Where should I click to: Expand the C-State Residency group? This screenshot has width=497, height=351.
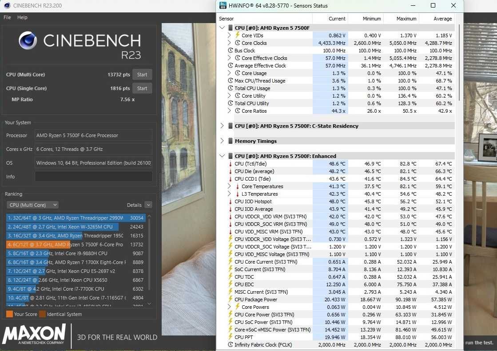tap(222, 126)
